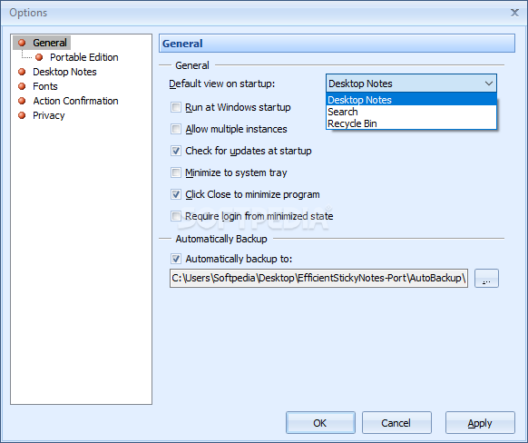
Task: Click the AutoBackup path text field
Action: [x=318, y=278]
